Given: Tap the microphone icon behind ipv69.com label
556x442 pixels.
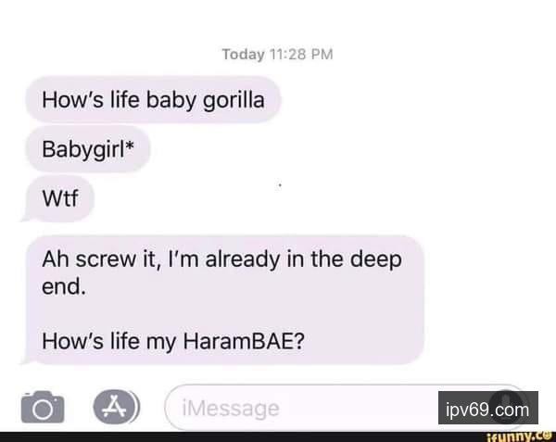Looking at the screenshot, I should [506, 406].
